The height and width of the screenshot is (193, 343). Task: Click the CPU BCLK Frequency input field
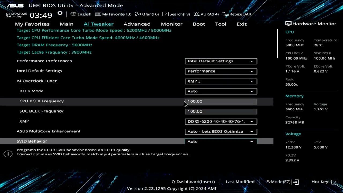click(x=221, y=101)
